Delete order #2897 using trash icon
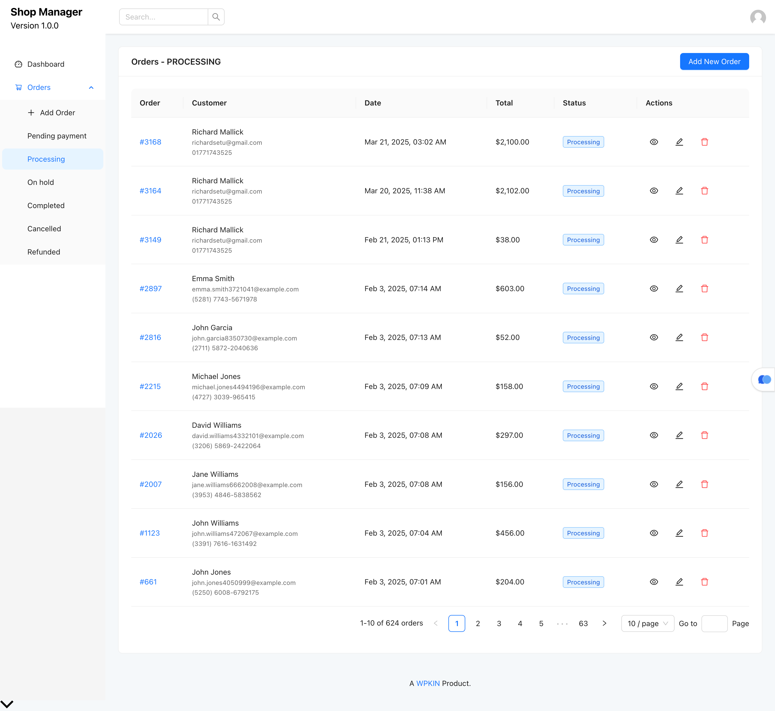 pos(705,289)
